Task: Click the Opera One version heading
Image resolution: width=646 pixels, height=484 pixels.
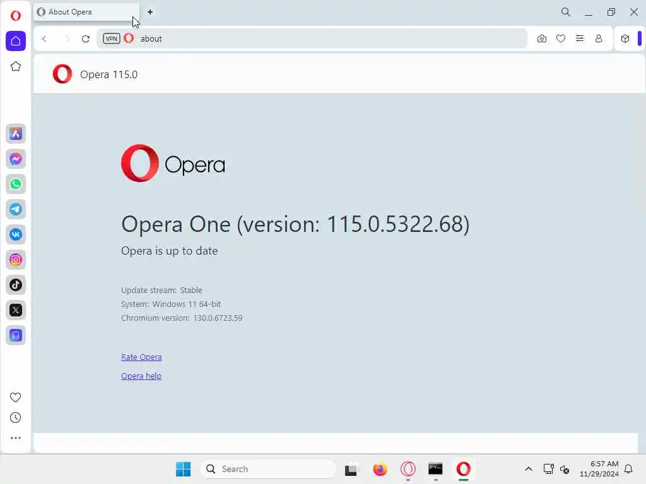Action: pos(295,225)
